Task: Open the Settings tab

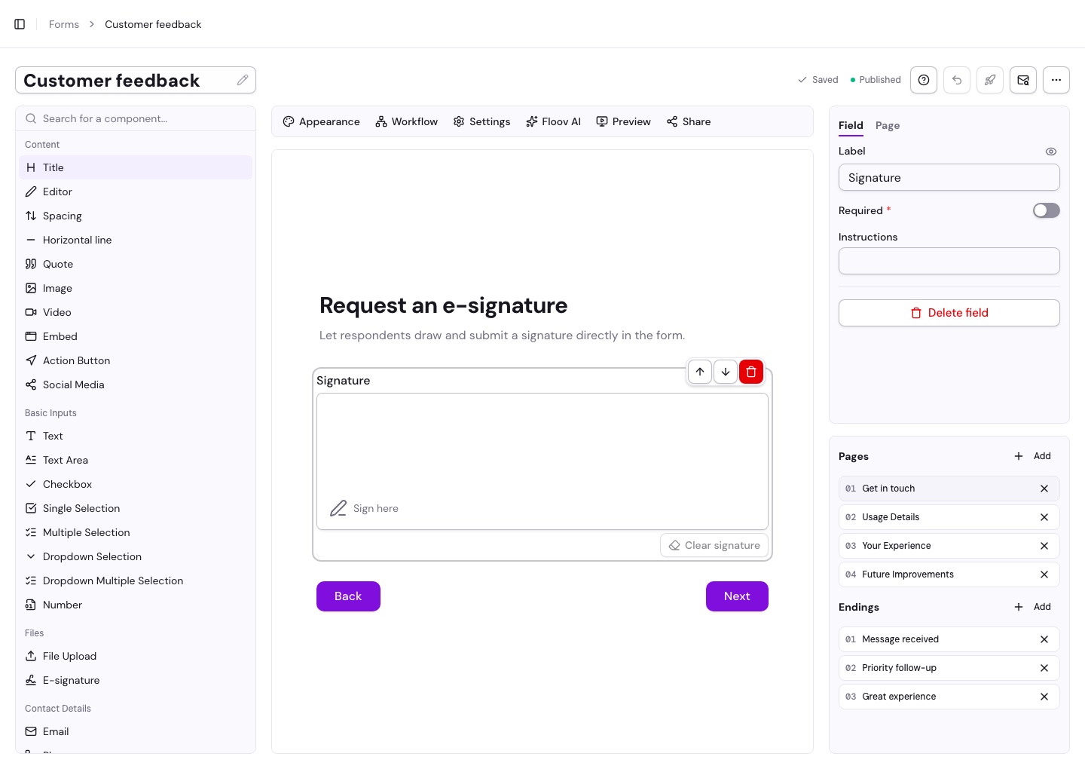Action: coord(482,121)
